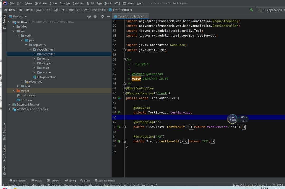This screenshot has height=189, width=285.
Task: Toggle code fold on line 50 testResult method
Action: click(x=125, y=127)
